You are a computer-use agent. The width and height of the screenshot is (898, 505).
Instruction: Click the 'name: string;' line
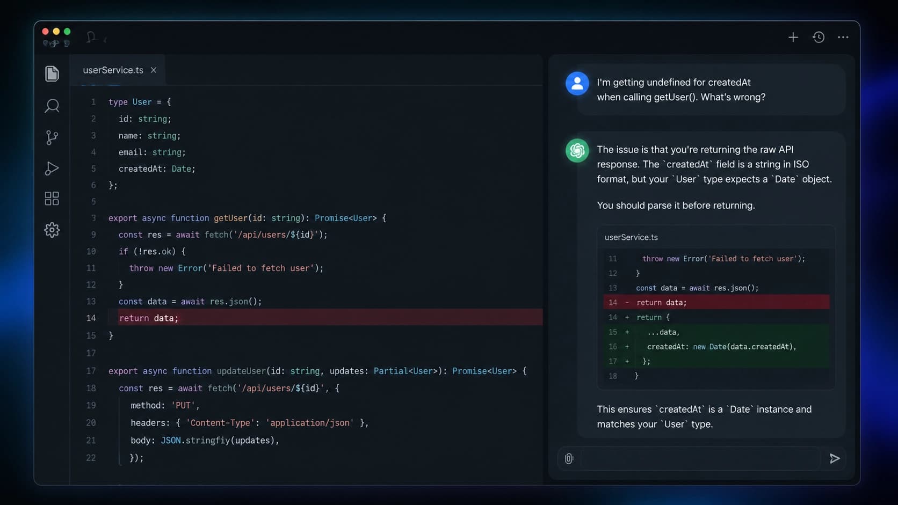(149, 136)
